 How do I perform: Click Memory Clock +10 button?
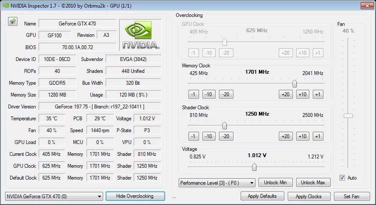click(x=303, y=94)
